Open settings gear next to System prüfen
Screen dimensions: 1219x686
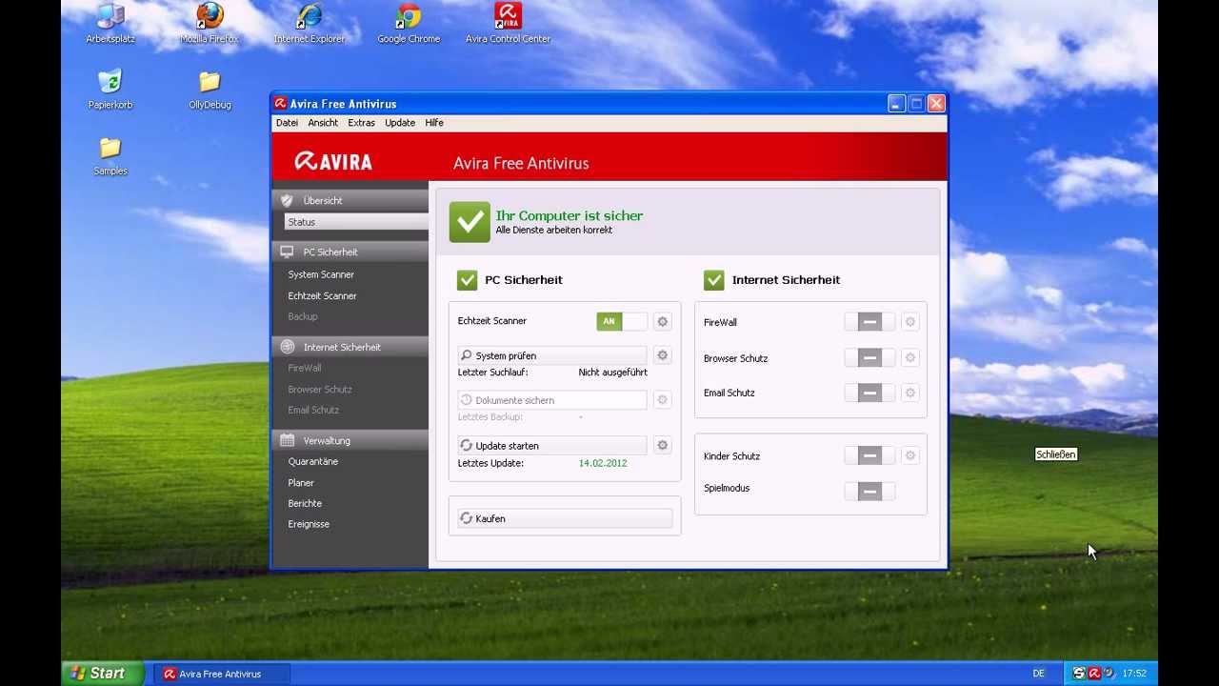point(663,355)
